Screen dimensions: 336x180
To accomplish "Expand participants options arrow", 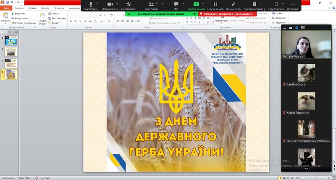I will point(163,3).
